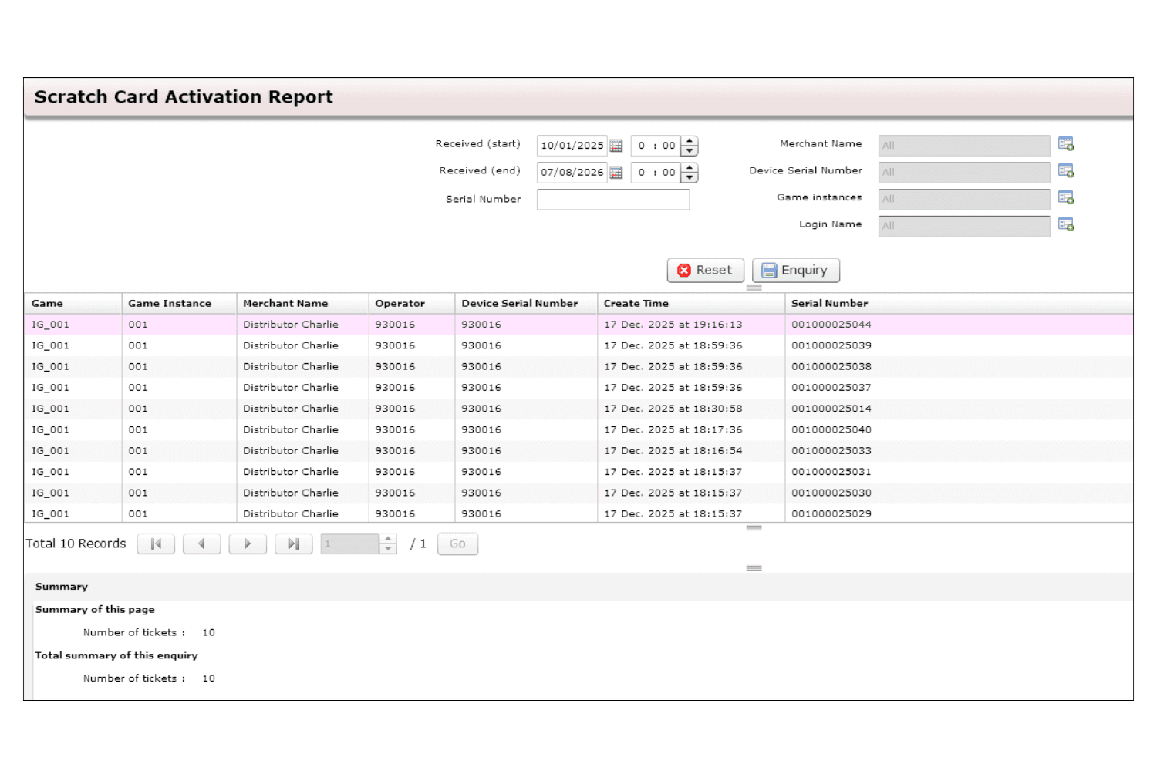The height and width of the screenshot is (771, 1157).
Task: Sort by the Merchant Name column header
Action: 302,304
